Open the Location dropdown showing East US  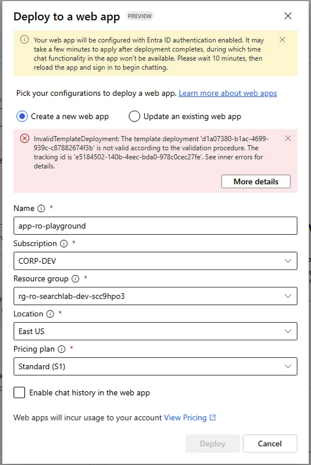(x=155, y=331)
